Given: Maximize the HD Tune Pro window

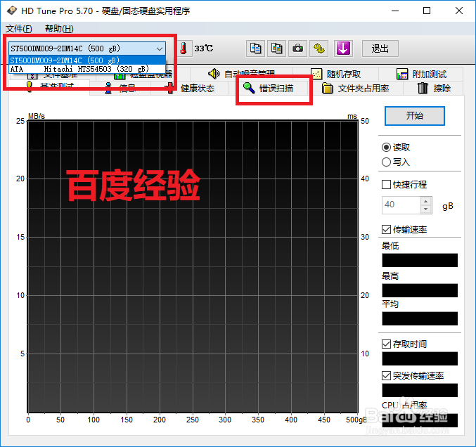Looking at the screenshot, I should tap(427, 11).
